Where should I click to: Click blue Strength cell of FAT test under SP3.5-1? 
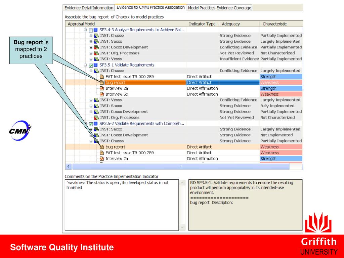tap(281, 77)
